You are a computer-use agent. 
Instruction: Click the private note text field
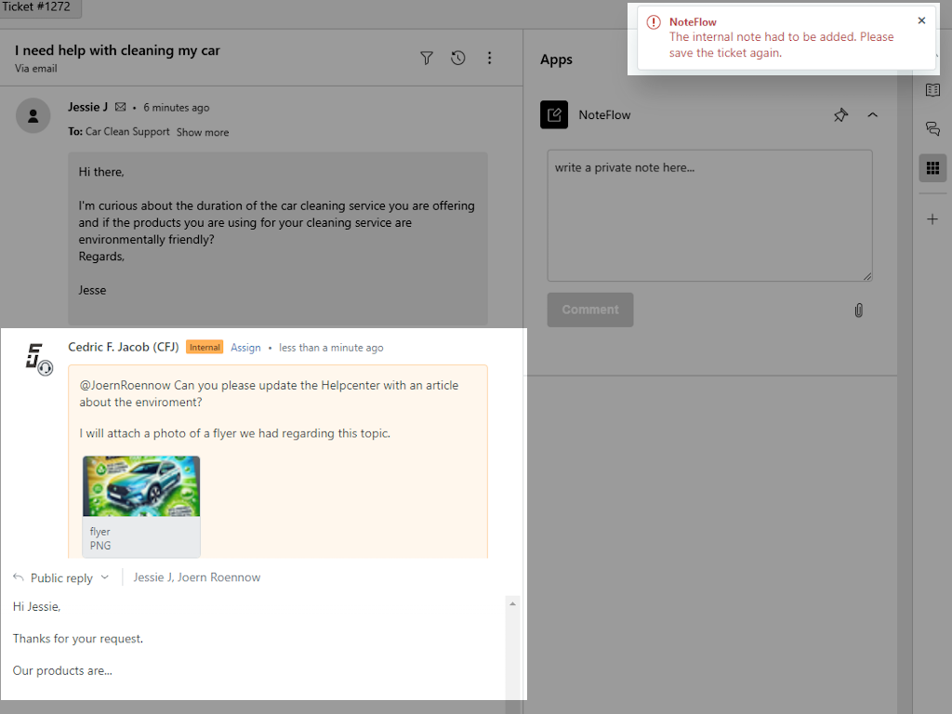tap(709, 214)
